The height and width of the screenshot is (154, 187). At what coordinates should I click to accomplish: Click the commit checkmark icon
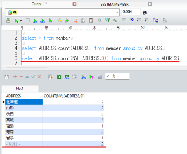click(x=33, y=77)
